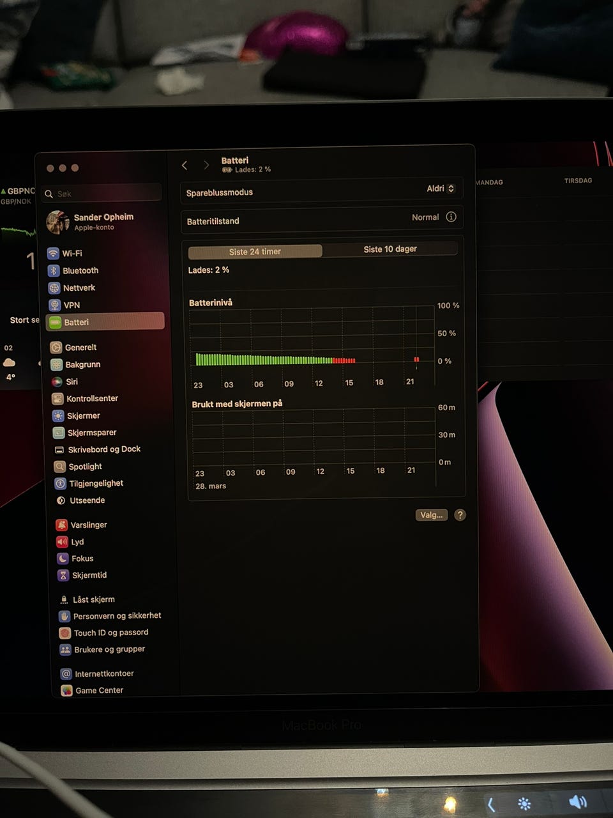This screenshot has height=818, width=613.
Task: Open Skjermtid hourglass icon
Action: 63,575
